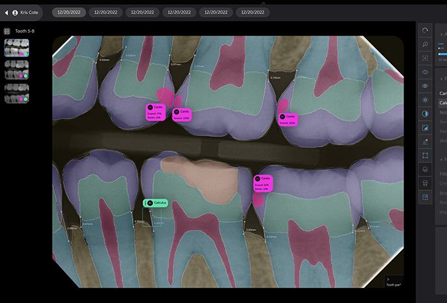Click the Caries Enamel 77% Dentin 23% label

click(156, 112)
